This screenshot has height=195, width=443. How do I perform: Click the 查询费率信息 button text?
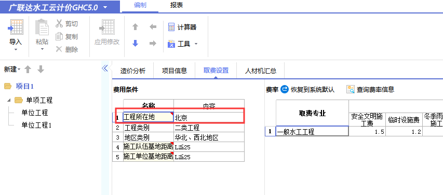tap(375, 90)
